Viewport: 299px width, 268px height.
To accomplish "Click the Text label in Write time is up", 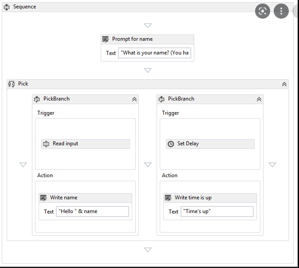I will [173, 212].
